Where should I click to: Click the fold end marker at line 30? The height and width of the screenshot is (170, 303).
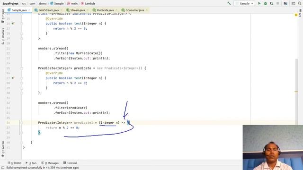(22, 93)
